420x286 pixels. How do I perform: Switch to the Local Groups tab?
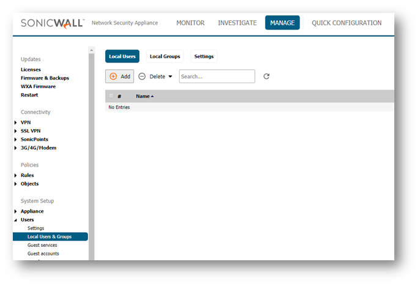click(x=164, y=56)
